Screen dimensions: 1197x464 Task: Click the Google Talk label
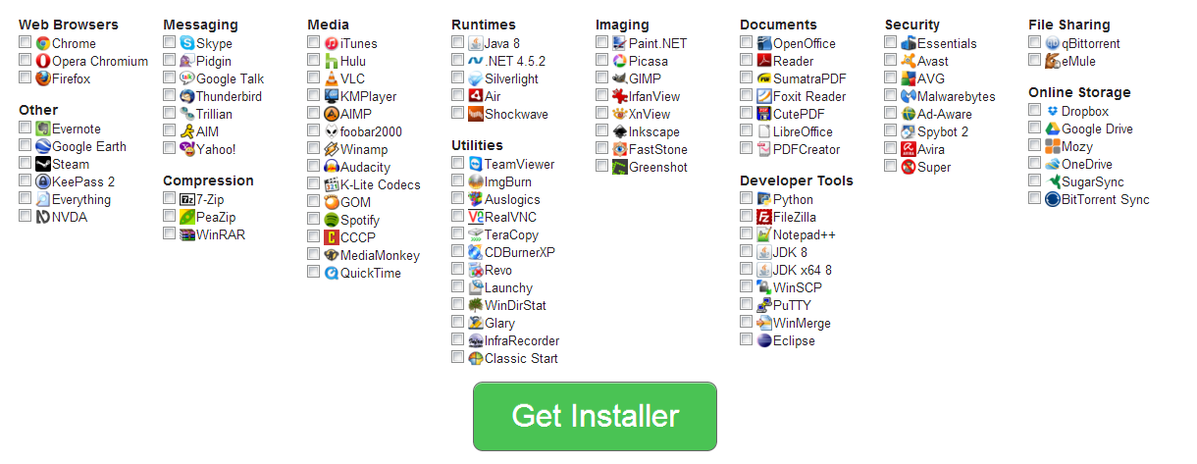231,78
